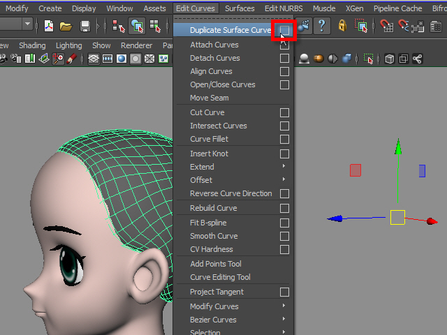Click the question mark help icon

pyautogui.click(x=321, y=26)
